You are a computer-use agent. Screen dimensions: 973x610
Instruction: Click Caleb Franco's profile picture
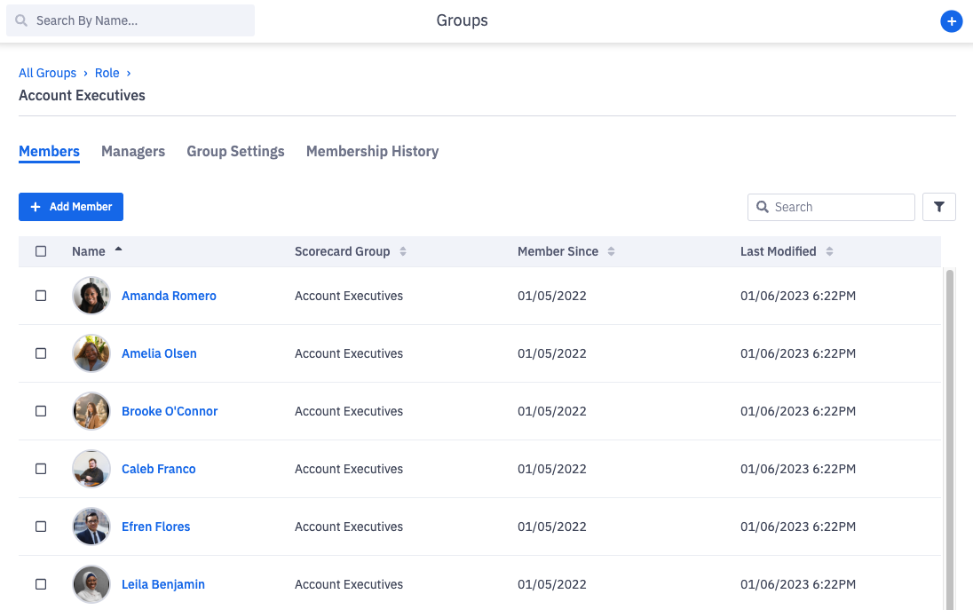tap(91, 469)
